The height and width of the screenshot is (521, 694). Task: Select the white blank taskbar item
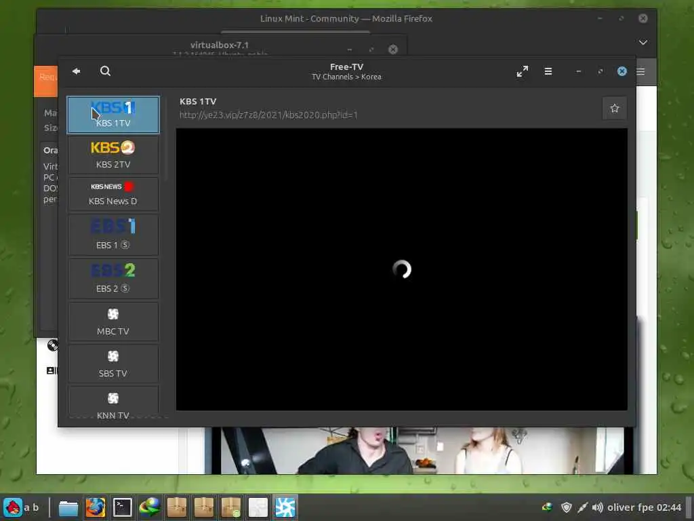pyautogui.click(x=258, y=507)
